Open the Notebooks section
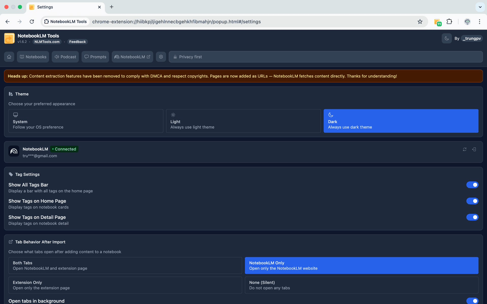This screenshot has width=487, height=304. click(x=33, y=57)
